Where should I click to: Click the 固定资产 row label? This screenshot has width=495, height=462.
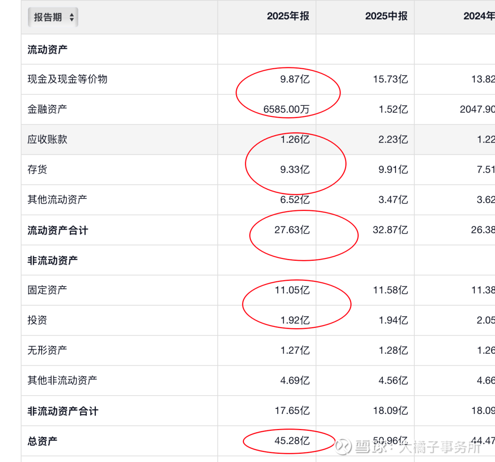[x=47, y=290]
